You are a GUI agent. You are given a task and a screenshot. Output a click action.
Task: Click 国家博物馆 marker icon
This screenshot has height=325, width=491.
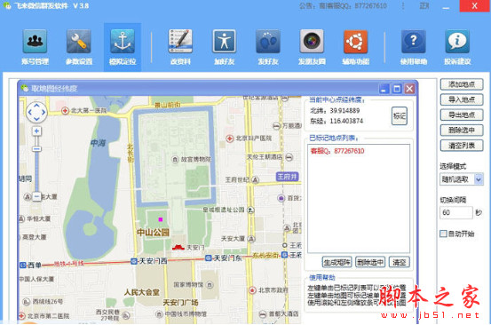[x=210, y=285]
